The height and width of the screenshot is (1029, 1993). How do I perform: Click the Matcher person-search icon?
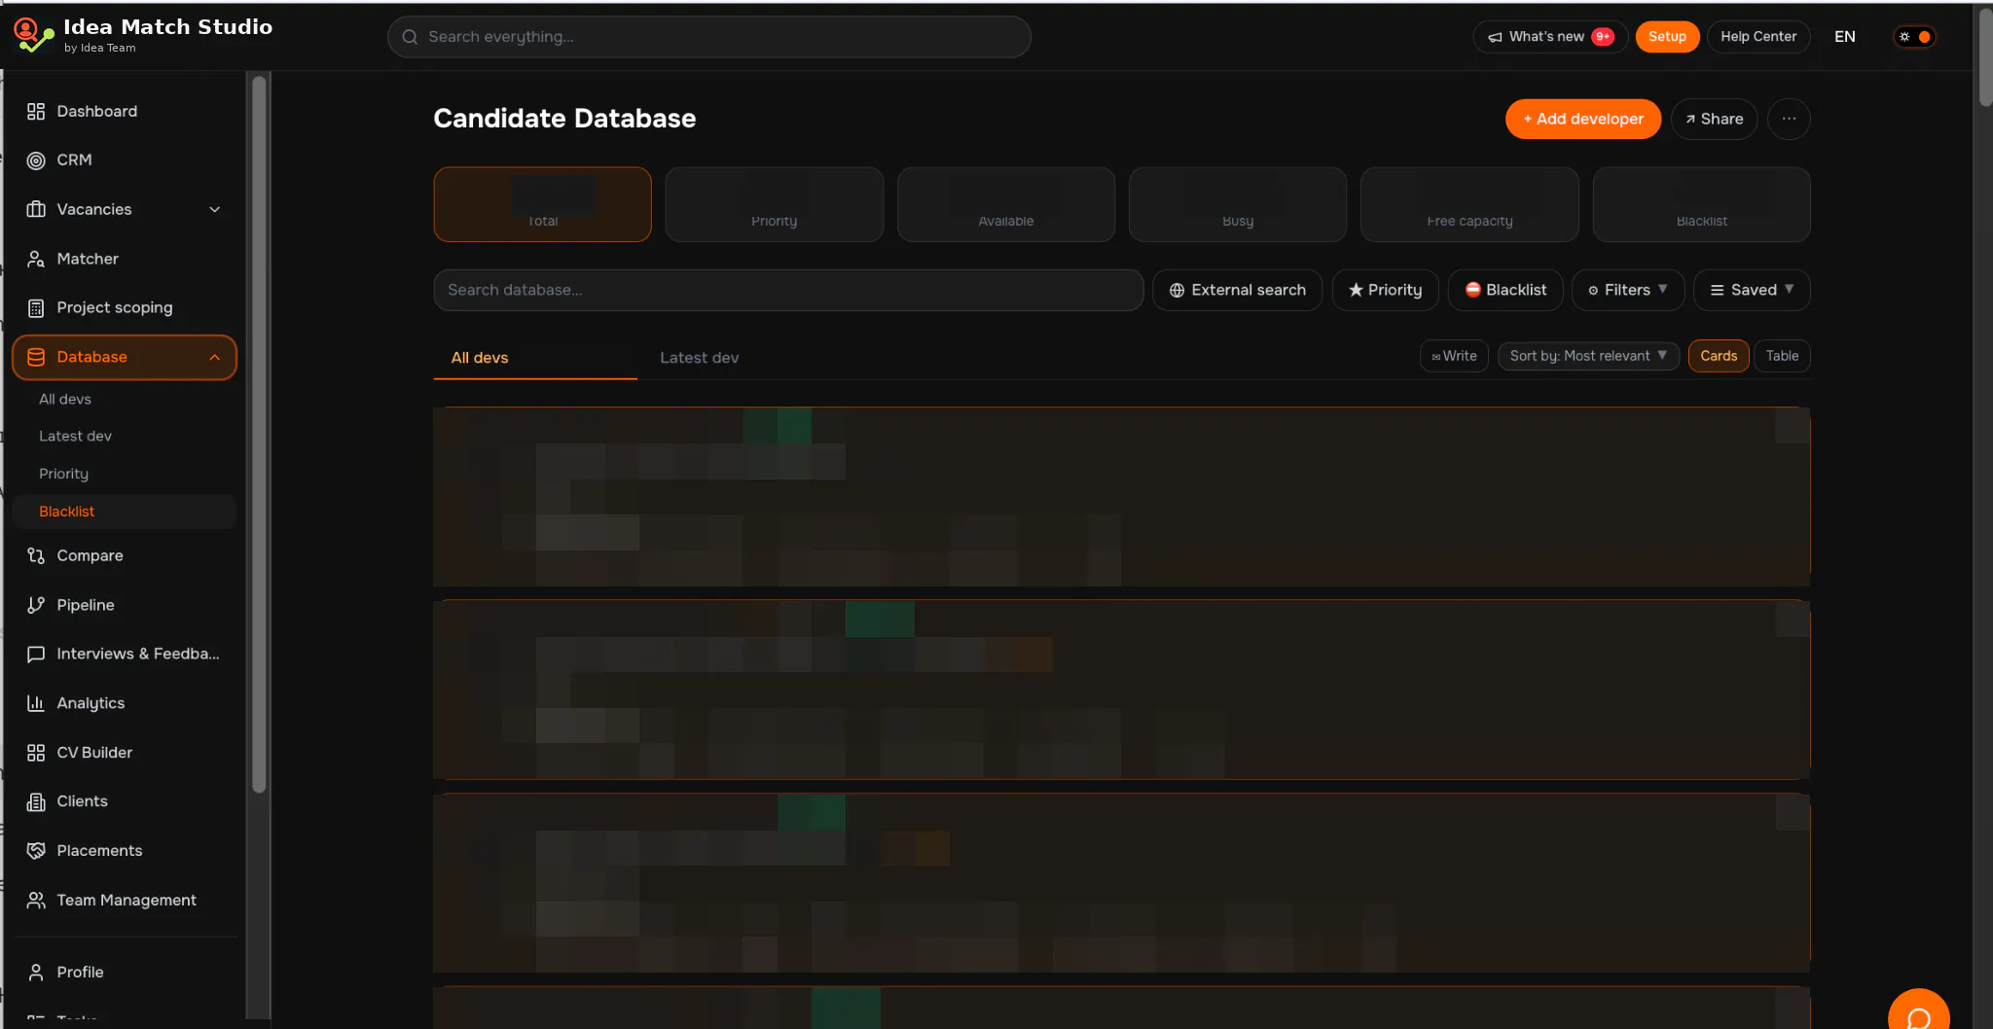click(36, 259)
